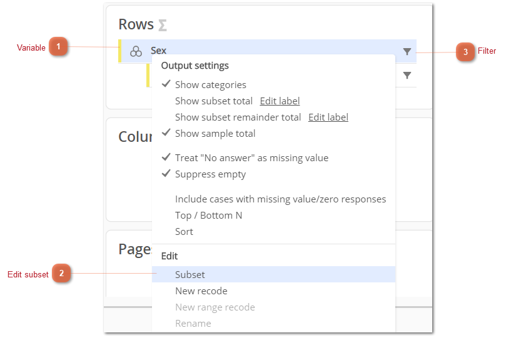Open Edit label link for subset remainder total
The image size is (506, 338).
tap(328, 117)
